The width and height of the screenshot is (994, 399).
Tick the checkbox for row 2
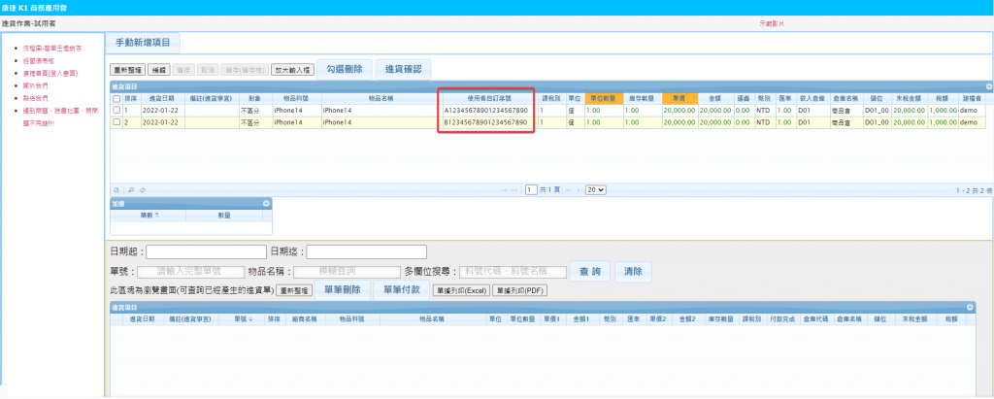pos(116,123)
